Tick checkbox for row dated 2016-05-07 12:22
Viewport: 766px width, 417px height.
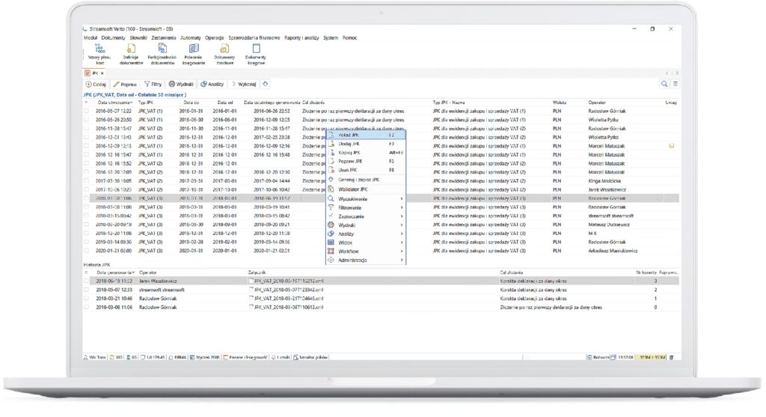[x=86, y=110]
